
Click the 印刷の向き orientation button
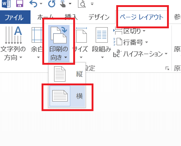[x=59, y=43]
